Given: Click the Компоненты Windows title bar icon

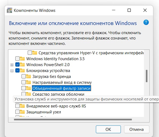Looking at the screenshot, I should click(x=9, y=10).
